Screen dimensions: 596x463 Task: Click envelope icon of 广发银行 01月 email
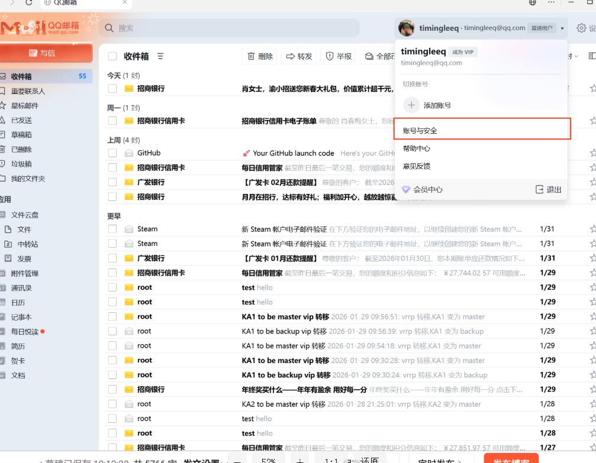tap(129, 258)
